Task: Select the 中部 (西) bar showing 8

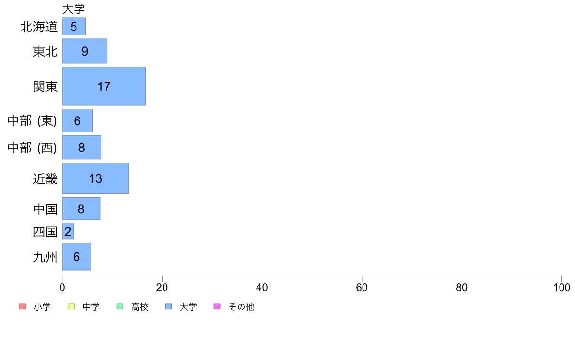Action: tap(81, 148)
